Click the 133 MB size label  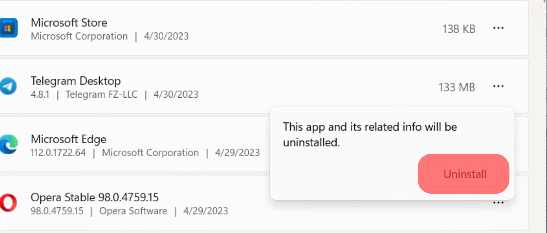tap(457, 87)
